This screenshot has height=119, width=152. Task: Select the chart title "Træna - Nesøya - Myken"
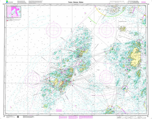point(76,2)
